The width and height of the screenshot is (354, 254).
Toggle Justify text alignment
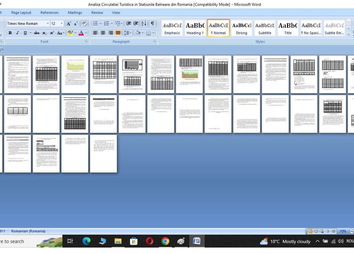tap(118, 33)
